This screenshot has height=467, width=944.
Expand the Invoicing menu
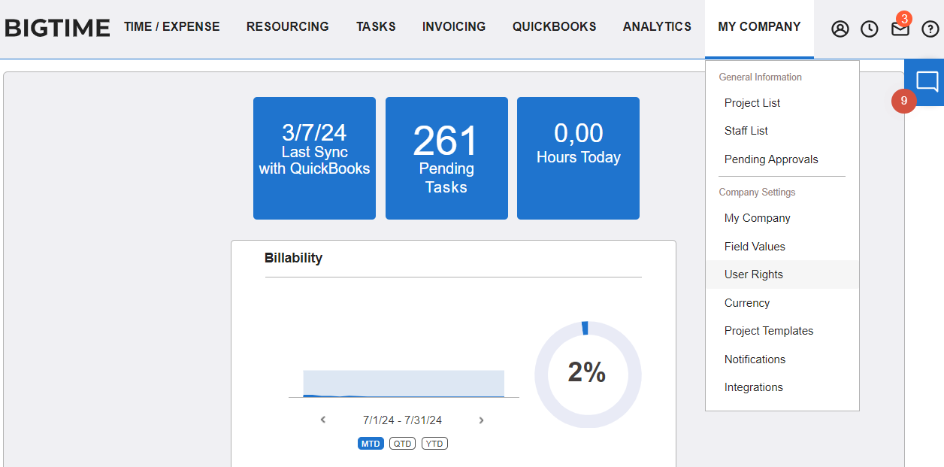(454, 27)
